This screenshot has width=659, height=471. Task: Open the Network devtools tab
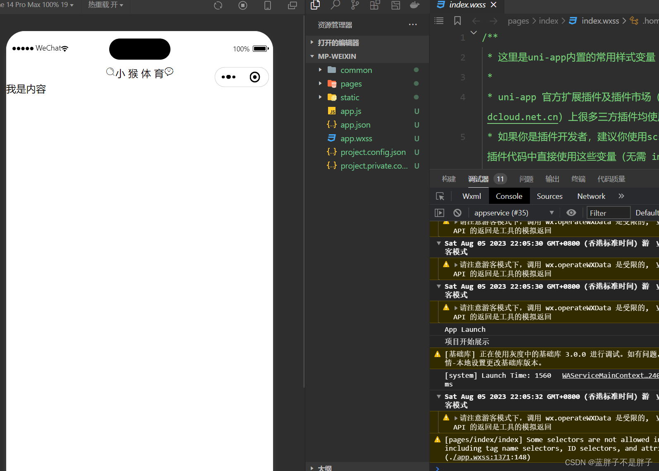591,196
